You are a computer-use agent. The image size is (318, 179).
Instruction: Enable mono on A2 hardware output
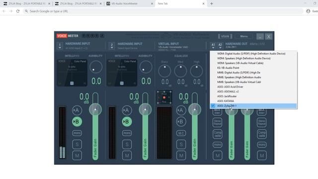[x=262, y=145]
